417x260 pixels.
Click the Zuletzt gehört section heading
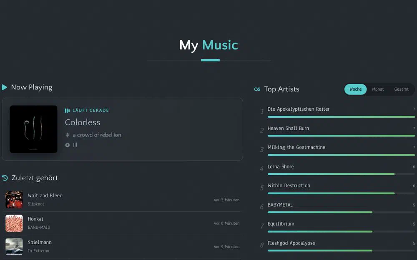(35, 178)
